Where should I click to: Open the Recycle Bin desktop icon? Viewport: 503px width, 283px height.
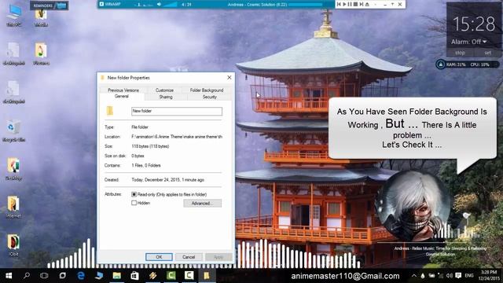click(x=13, y=130)
